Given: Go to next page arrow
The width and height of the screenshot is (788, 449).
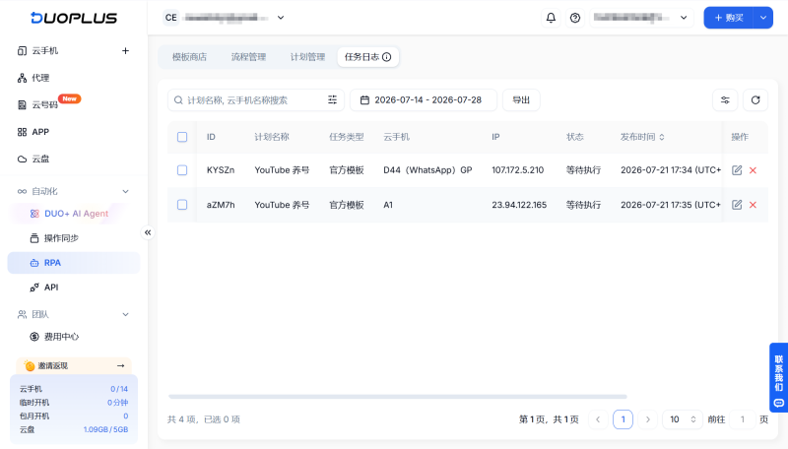Looking at the screenshot, I should 648,419.
